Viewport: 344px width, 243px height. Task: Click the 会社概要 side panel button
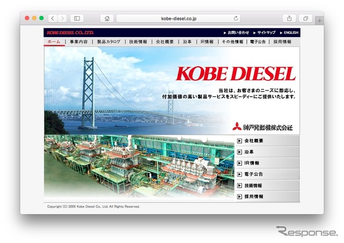pyautogui.click(x=267, y=141)
